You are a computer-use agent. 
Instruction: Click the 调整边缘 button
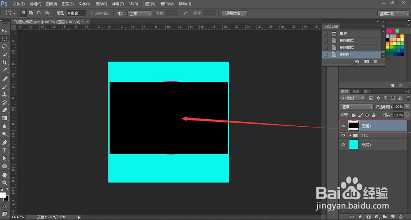point(235,14)
